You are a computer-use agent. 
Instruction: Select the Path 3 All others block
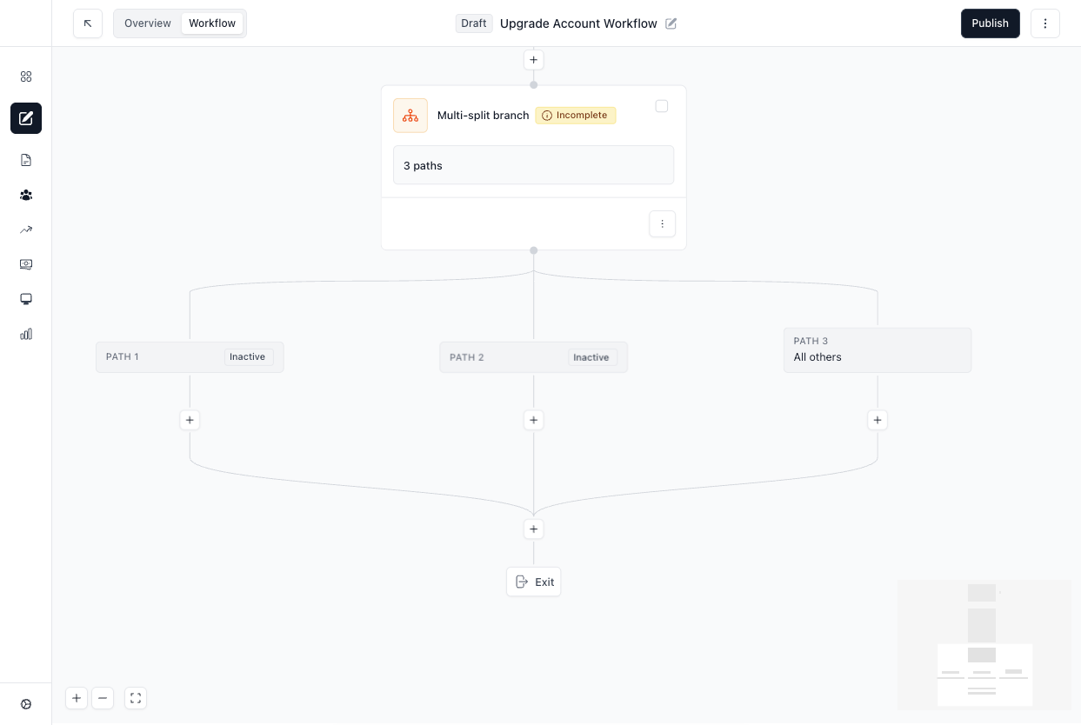coord(877,349)
